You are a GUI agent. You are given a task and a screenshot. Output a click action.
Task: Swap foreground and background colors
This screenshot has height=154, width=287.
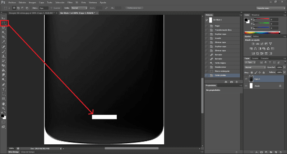tap(5, 112)
